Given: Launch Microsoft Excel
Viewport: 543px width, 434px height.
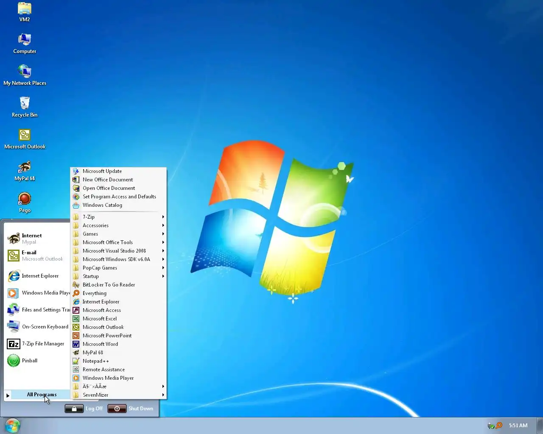Looking at the screenshot, I should click(118, 319).
